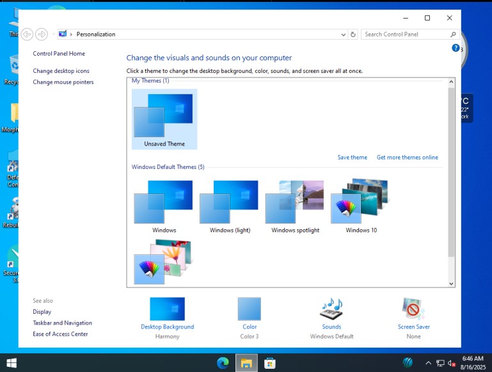The height and width of the screenshot is (372, 492).
Task: Click Get more themes online
Action: tap(408, 158)
